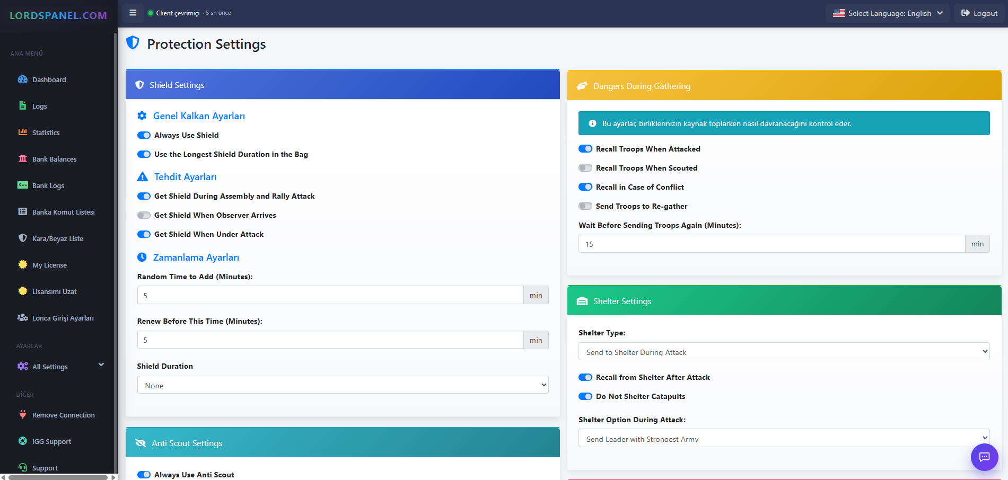This screenshot has width=1008, height=480.
Task: Click the Bank Balances building icon
Action: coord(23,159)
